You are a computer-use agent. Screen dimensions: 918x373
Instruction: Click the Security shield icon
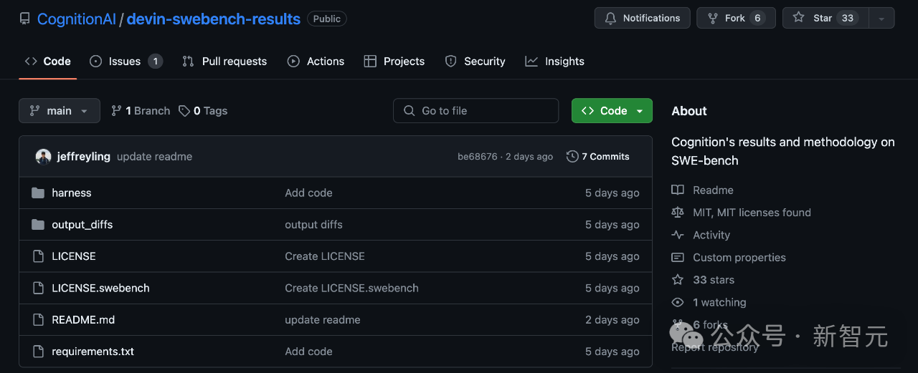pyautogui.click(x=450, y=62)
